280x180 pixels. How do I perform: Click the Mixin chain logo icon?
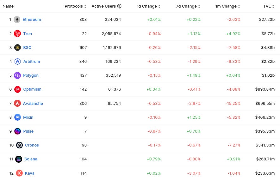point(17,117)
